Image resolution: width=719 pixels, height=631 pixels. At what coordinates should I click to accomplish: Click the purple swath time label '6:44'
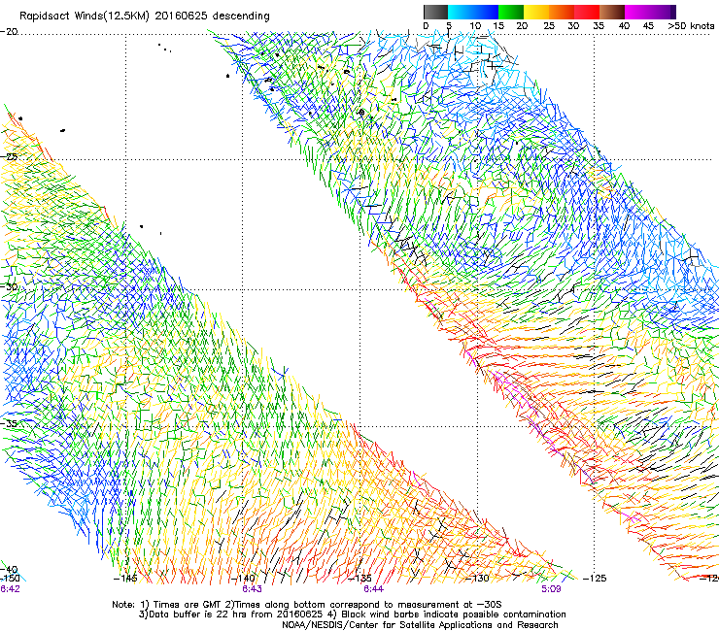click(373, 589)
